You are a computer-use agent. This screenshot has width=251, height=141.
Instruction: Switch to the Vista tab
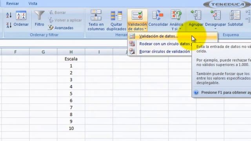[x=33, y=4]
